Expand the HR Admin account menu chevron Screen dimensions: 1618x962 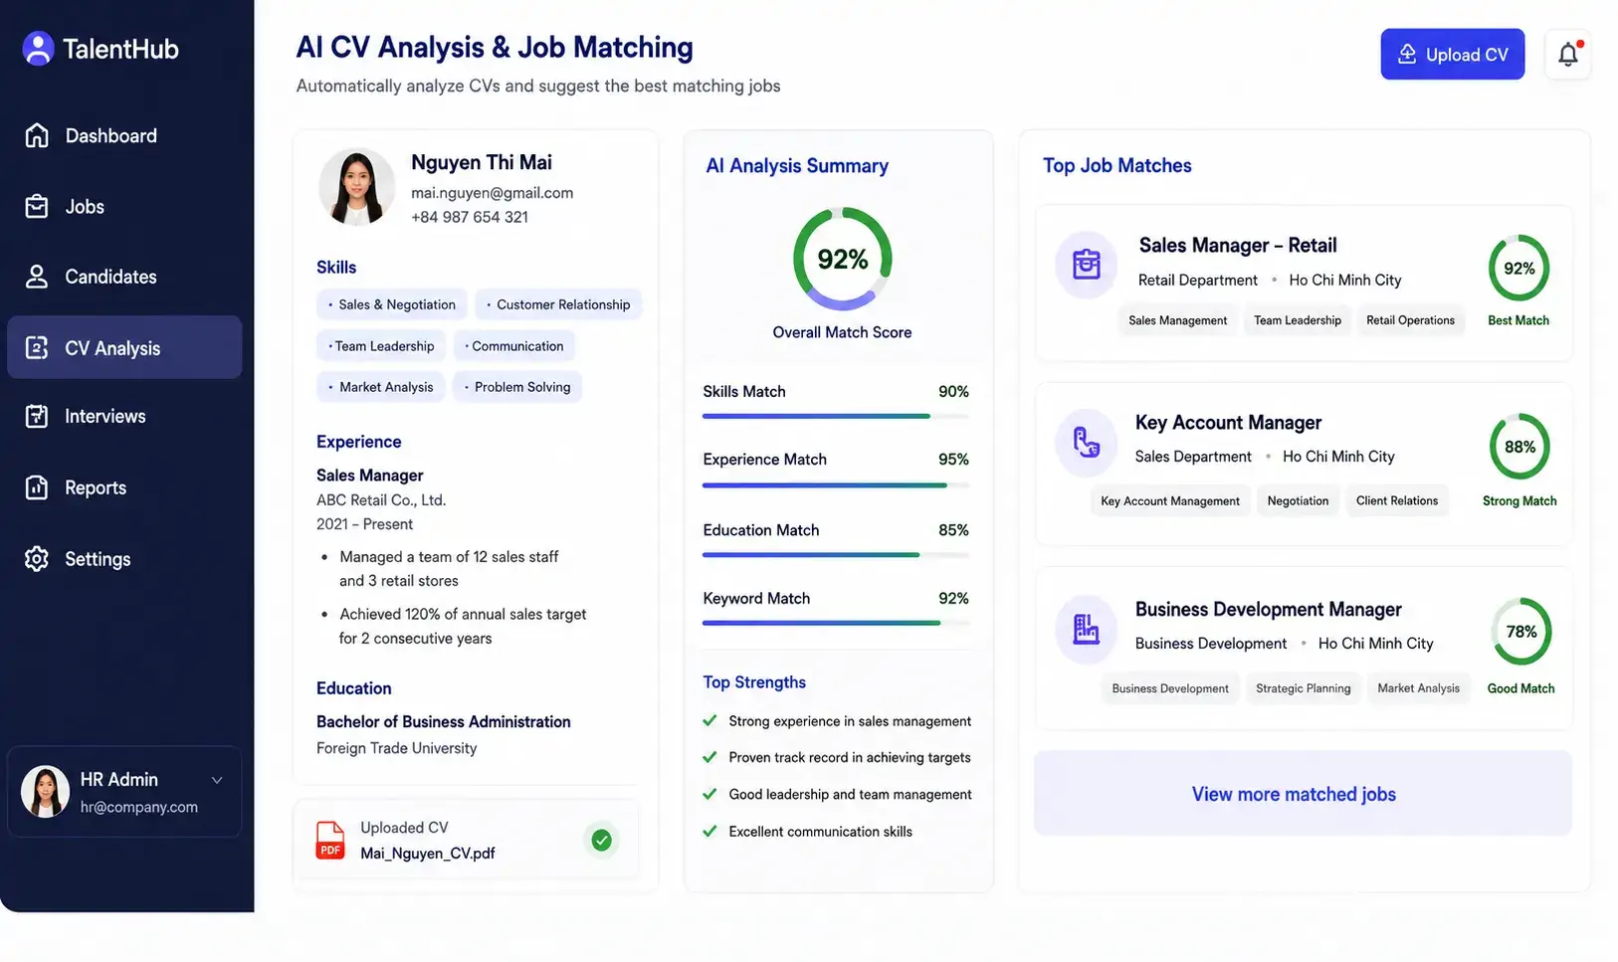point(217,780)
